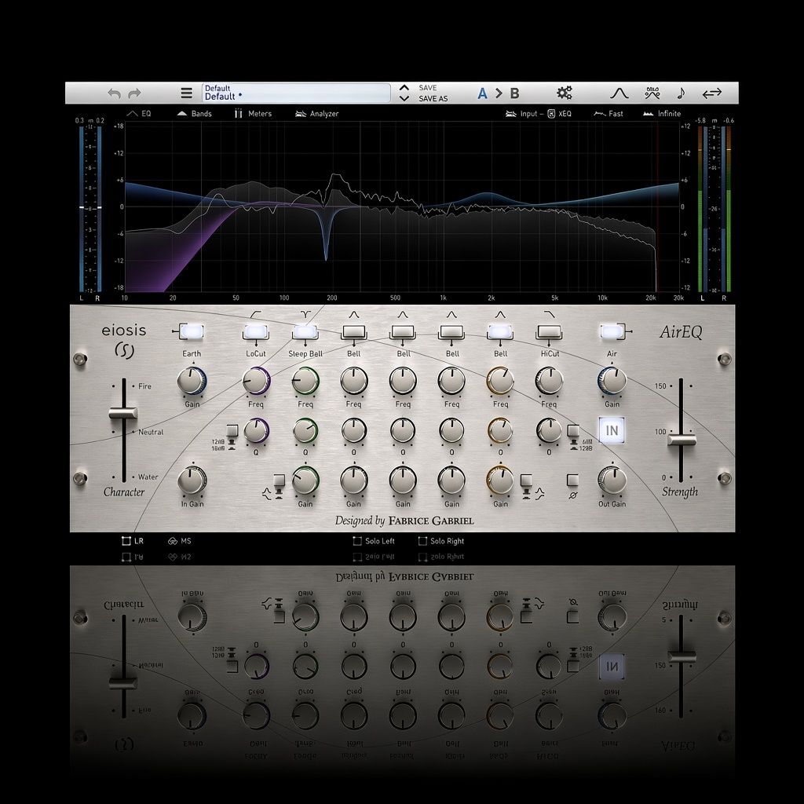Click the Strength slider handle

point(682,440)
